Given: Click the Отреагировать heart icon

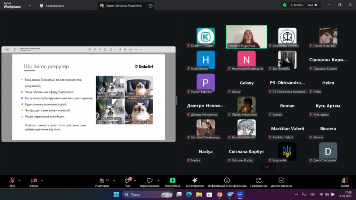Looking at the screenshot, I should (x=149, y=181).
